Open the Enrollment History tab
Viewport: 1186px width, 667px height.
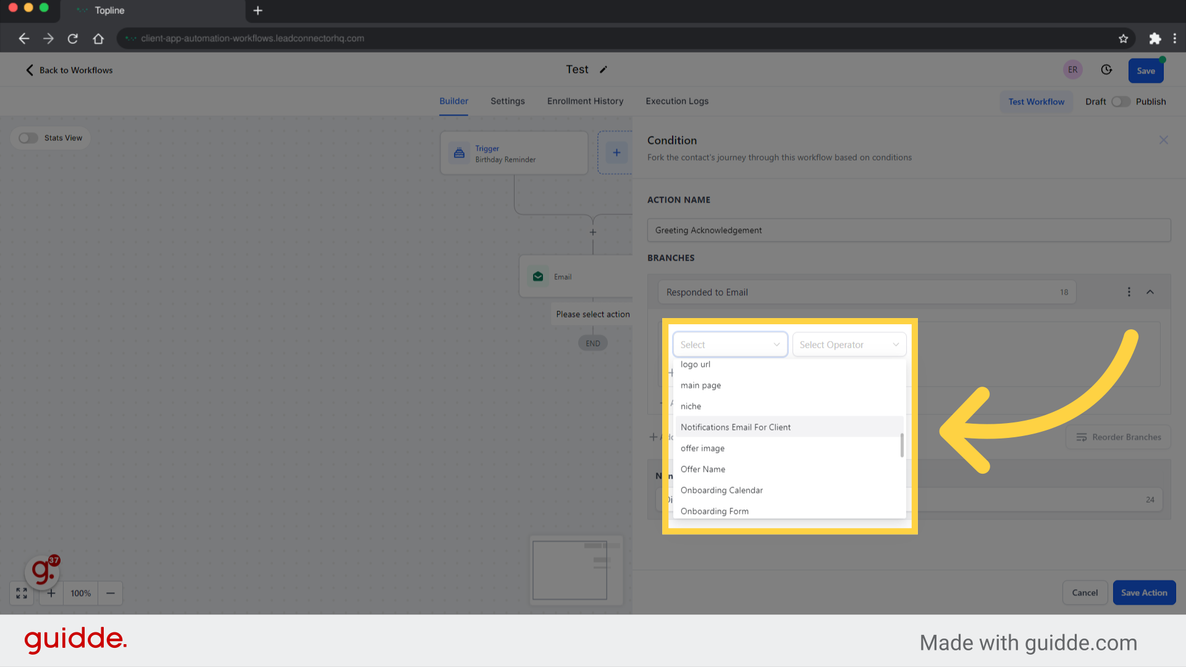coord(585,101)
